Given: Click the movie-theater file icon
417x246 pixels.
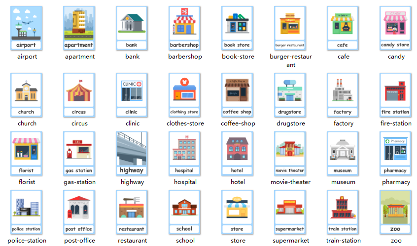Looking at the screenshot, I should point(290,154).
